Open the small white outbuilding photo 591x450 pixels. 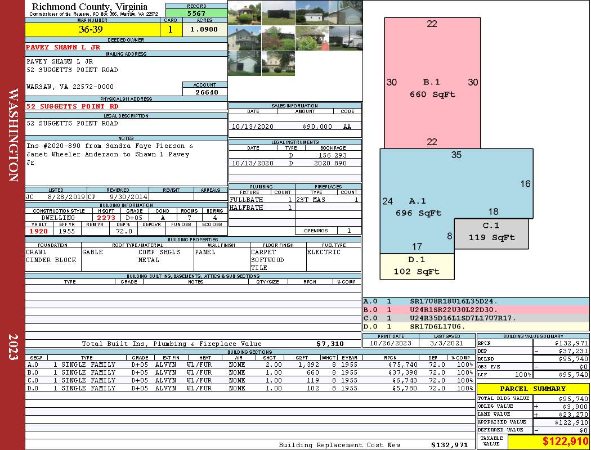pos(312,13)
